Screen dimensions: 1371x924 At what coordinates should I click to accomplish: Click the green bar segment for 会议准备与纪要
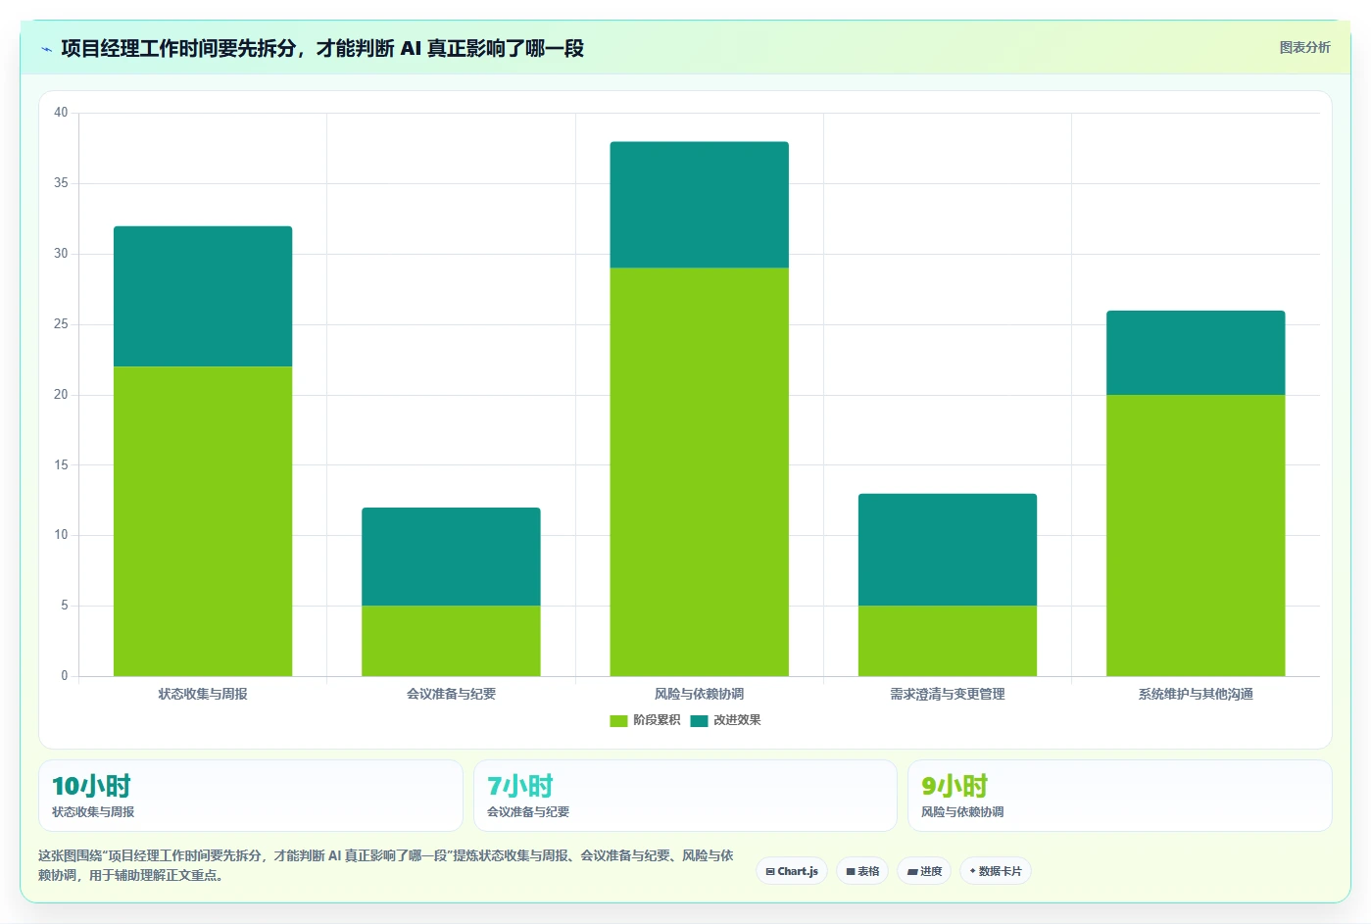[x=451, y=641]
